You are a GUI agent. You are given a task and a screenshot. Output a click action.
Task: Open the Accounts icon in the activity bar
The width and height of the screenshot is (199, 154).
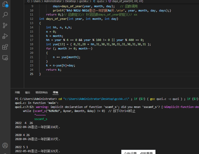(x=5, y=145)
